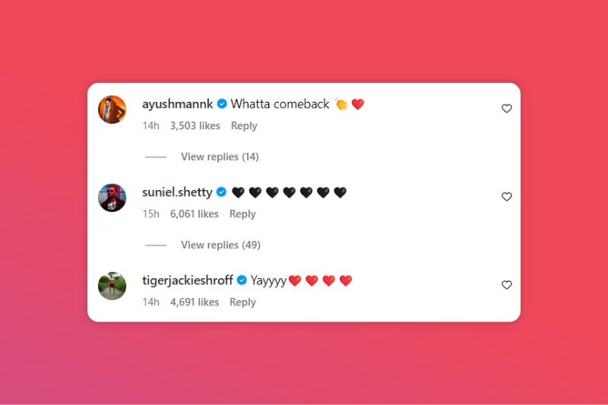
Task: Click the tigerjackieshroff username
Action: click(x=187, y=280)
